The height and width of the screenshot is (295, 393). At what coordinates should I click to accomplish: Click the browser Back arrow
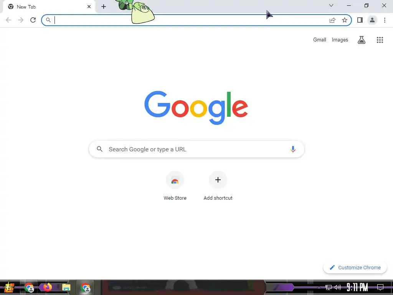8,20
